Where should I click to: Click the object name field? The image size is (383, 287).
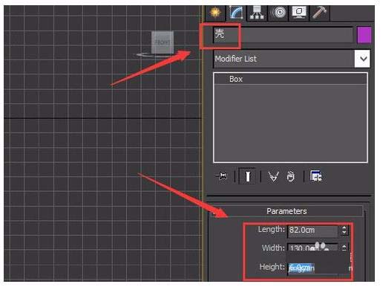283,35
